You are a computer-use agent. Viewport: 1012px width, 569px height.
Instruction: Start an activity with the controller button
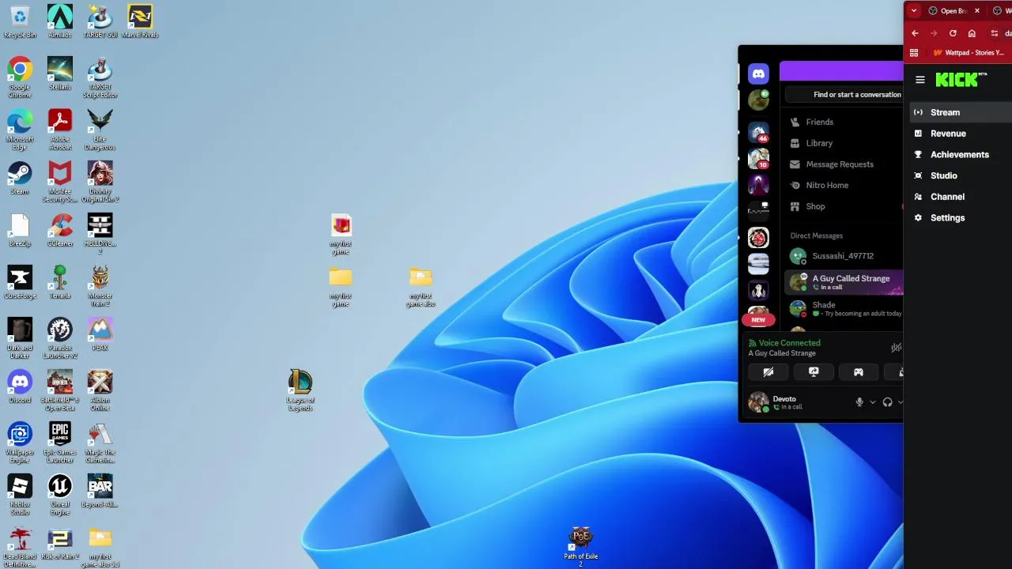point(859,372)
